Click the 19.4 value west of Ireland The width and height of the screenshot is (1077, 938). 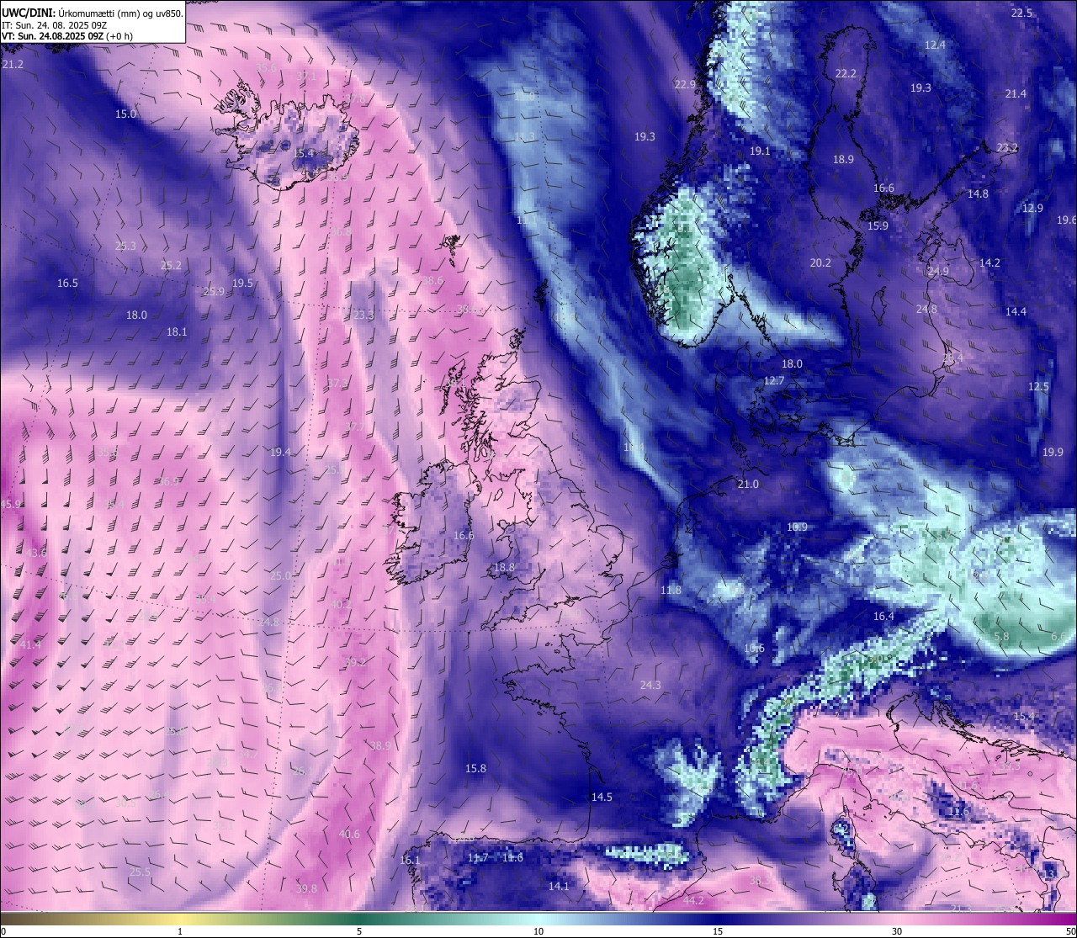[x=280, y=452]
